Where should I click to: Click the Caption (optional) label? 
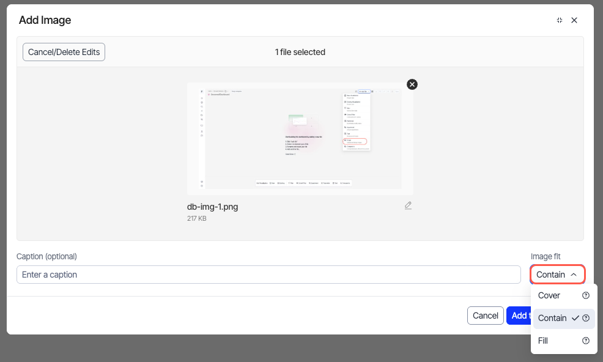pos(46,256)
